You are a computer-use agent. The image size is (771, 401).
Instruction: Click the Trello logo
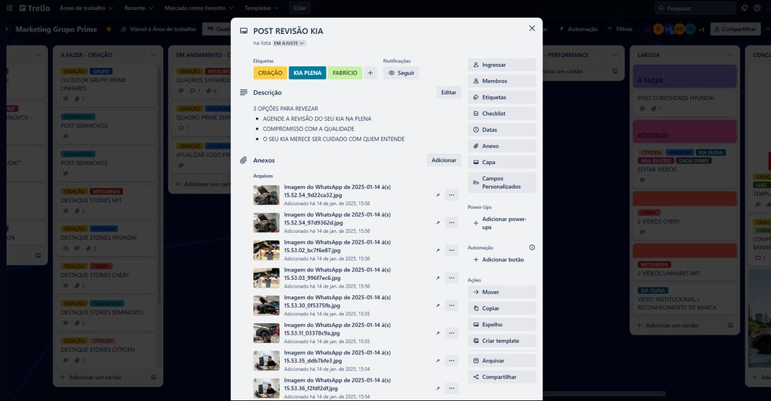(35, 8)
